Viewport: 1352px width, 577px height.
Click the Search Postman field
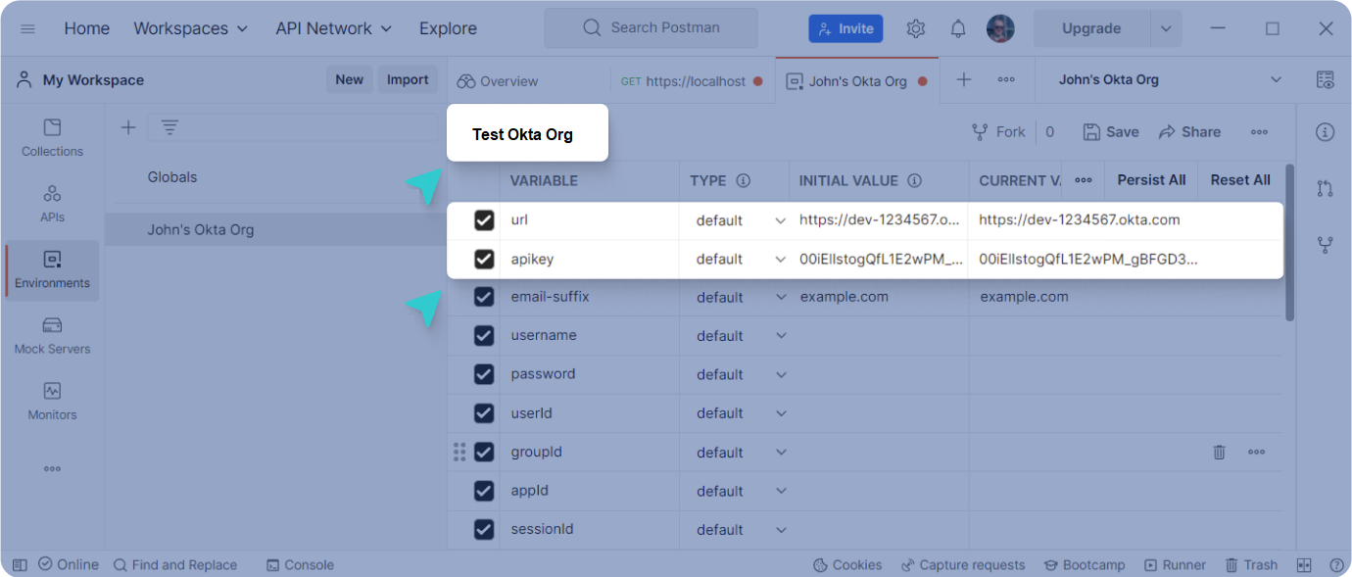click(652, 28)
